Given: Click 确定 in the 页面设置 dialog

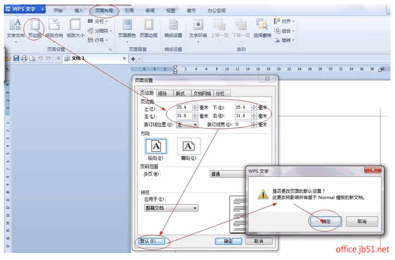Looking at the screenshot, I should [229, 241].
